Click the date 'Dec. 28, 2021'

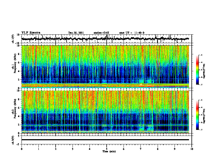(x=76, y=33)
